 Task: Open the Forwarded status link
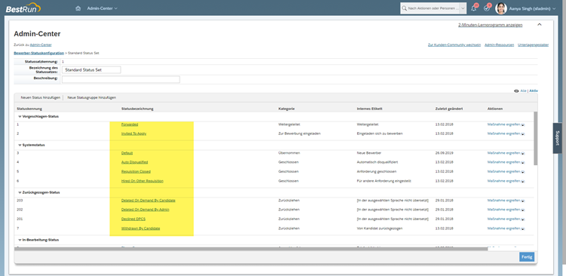tap(130, 124)
